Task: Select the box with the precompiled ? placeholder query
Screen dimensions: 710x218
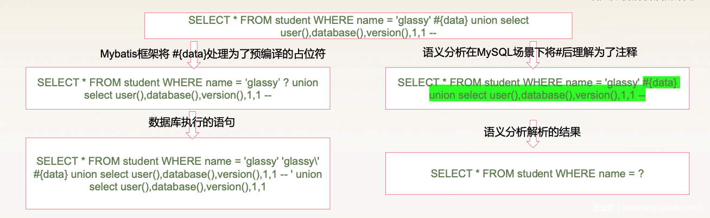Action: [177, 89]
